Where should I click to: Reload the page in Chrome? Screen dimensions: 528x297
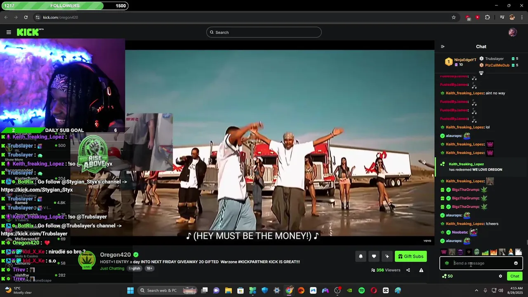pyautogui.click(x=26, y=17)
